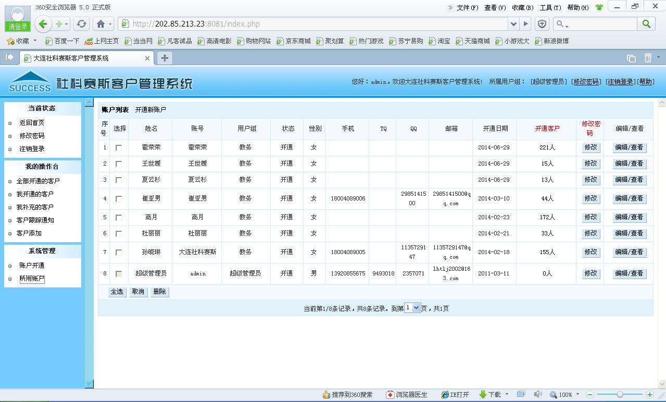Viewport: 666px width, 402px height.
Task: Reload the page with the refresh icon
Action: click(81, 24)
